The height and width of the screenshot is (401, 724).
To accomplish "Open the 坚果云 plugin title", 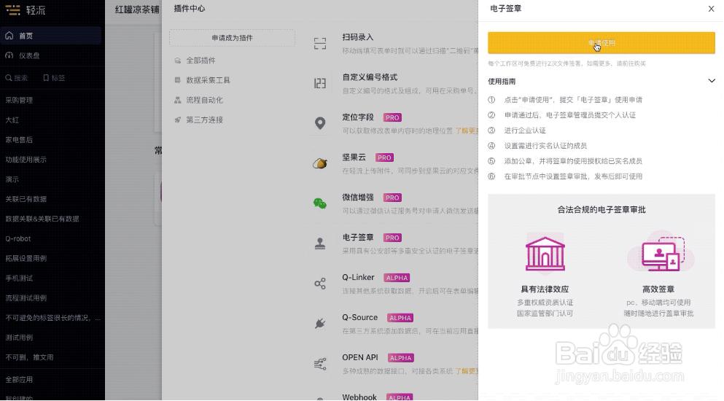I will (354, 157).
